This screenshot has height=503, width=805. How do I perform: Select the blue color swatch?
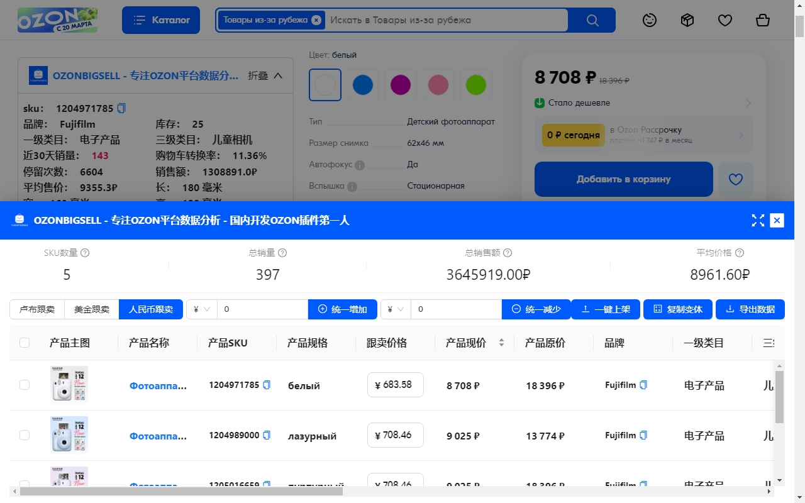[363, 85]
